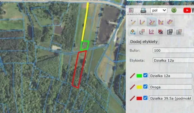Select the draw point pencil tool
194x113 pixels.
click(x=133, y=22)
